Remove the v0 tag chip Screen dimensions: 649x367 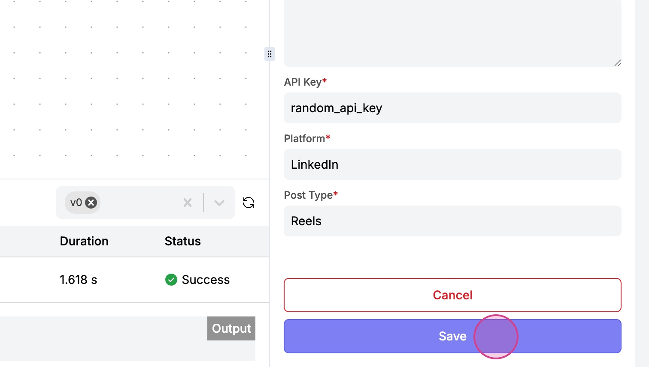click(91, 203)
